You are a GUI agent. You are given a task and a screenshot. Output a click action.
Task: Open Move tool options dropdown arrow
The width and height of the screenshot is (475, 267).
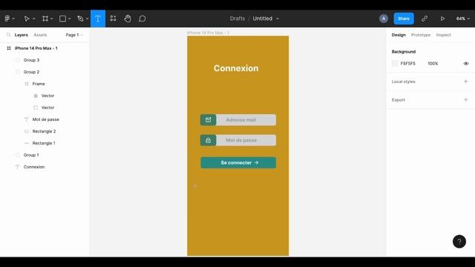point(33,19)
